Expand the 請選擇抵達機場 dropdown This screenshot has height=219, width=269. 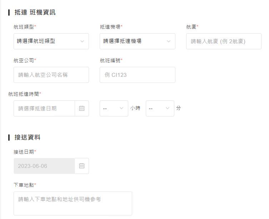click(x=137, y=41)
